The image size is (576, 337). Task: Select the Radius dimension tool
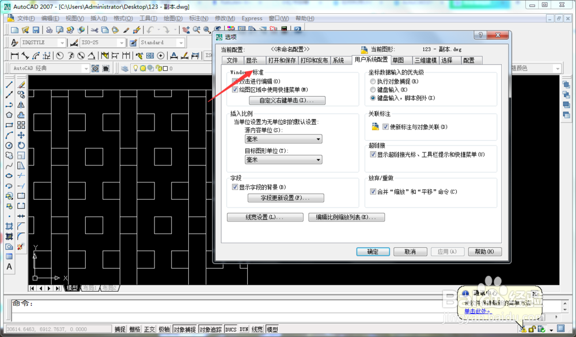(x=59, y=55)
